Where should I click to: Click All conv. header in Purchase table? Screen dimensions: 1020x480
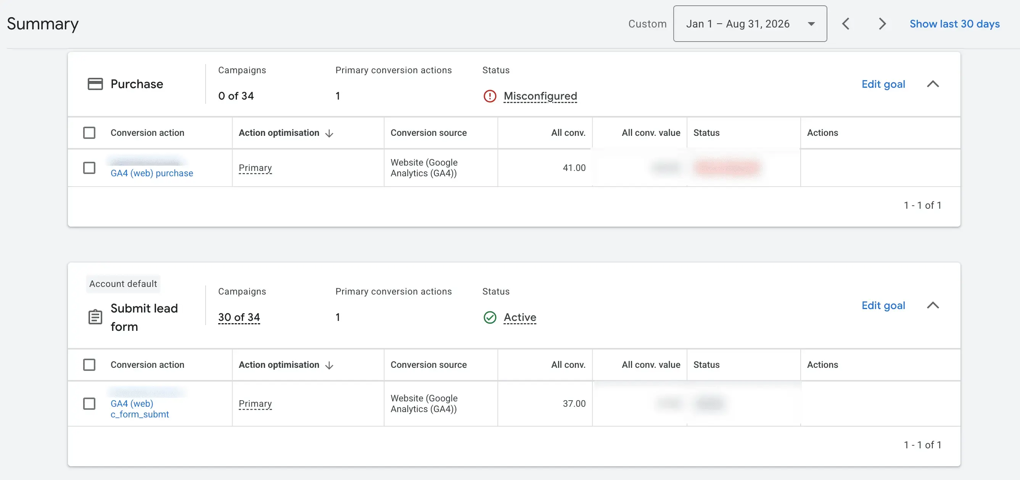click(x=568, y=133)
